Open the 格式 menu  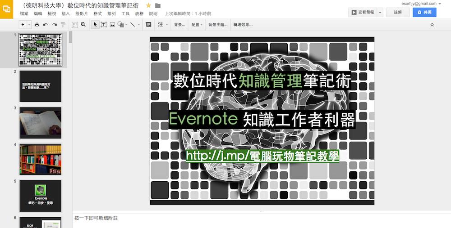97,13
